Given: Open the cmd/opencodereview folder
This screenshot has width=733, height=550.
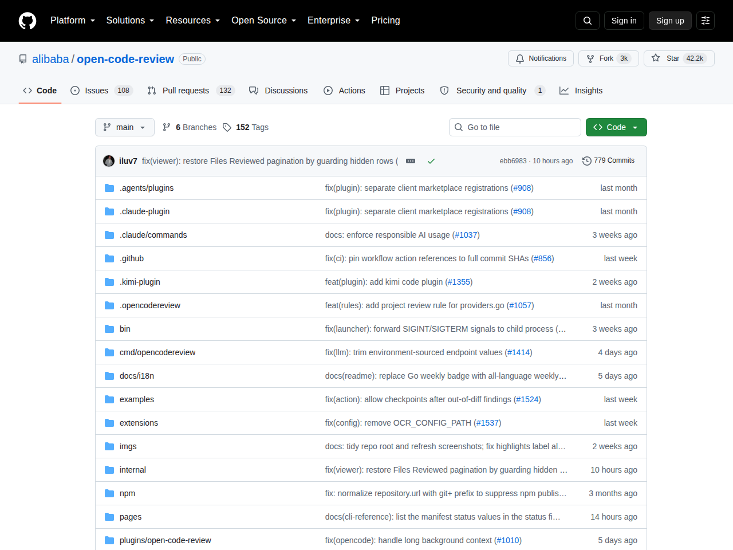Looking at the screenshot, I should pyautogui.click(x=157, y=352).
